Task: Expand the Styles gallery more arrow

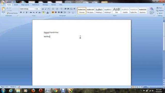Action: coord(148,13)
